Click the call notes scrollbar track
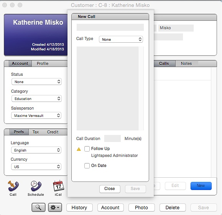 [141, 88]
